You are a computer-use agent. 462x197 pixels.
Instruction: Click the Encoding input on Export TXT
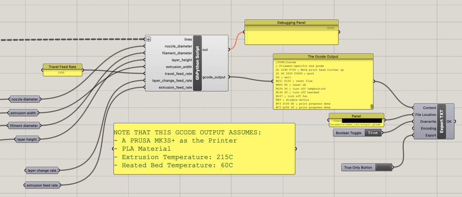[427, 128]
